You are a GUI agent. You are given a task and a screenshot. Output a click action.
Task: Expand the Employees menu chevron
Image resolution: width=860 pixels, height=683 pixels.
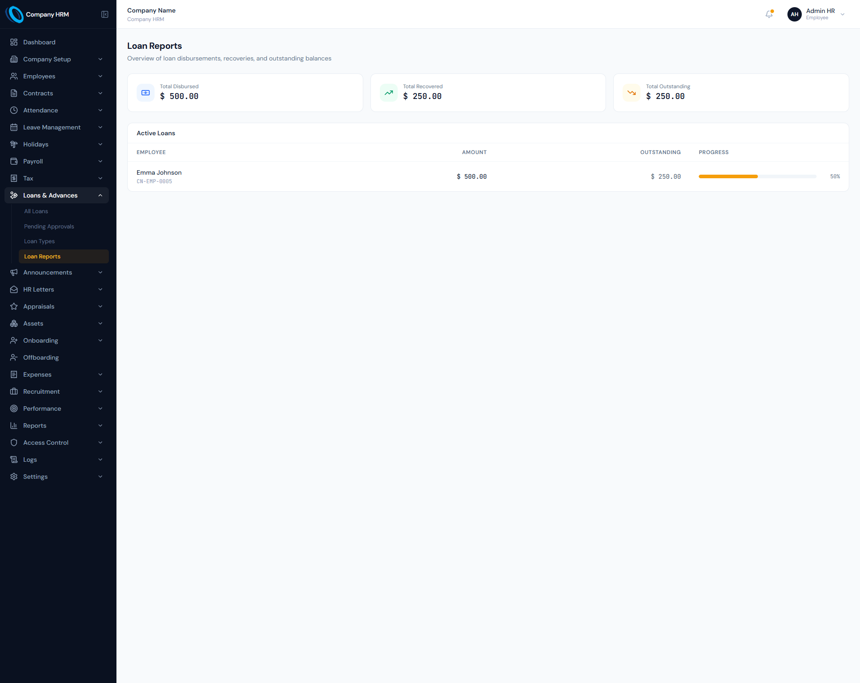(100, 76)
